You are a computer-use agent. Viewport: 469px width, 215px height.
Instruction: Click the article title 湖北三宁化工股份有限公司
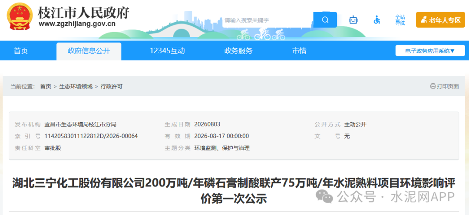(x=233, y=190)
